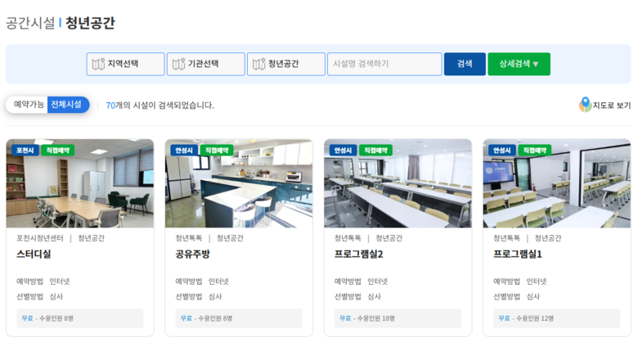Click the map pin icon beside 지도로 보기
Screen dimensions: 638x342
[585, 105]
